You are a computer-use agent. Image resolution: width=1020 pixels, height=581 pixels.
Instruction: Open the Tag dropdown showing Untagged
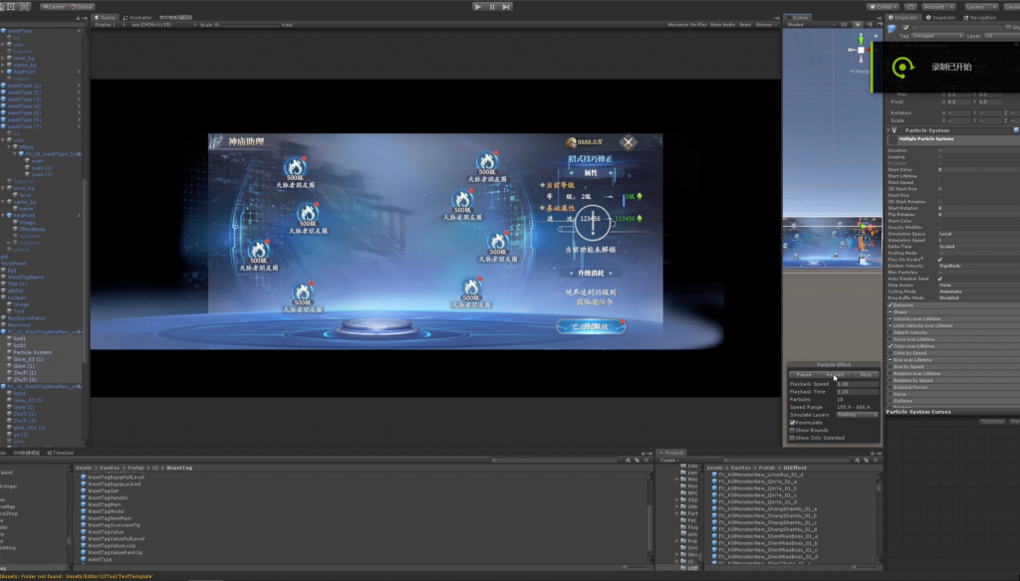[937, 36]
